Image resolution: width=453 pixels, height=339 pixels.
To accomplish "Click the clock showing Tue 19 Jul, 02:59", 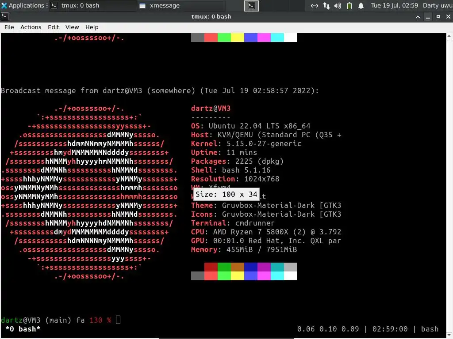I will point(394,5).
